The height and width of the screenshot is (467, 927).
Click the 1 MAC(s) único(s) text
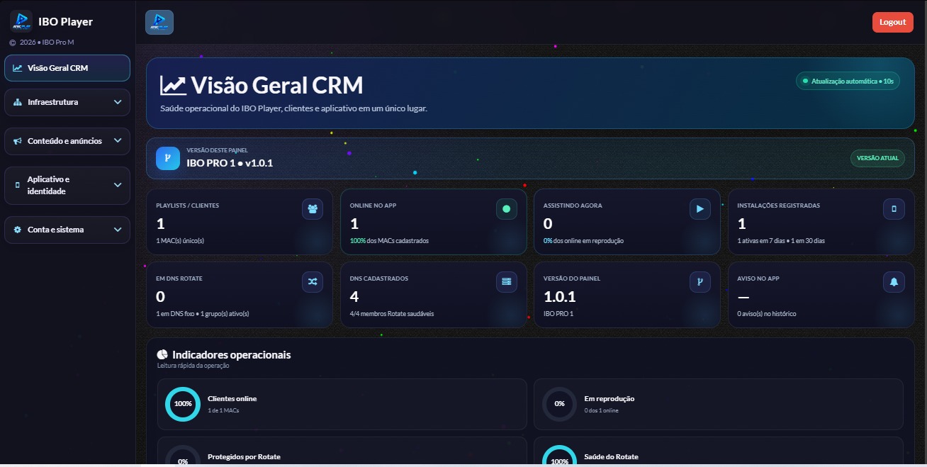180,241
